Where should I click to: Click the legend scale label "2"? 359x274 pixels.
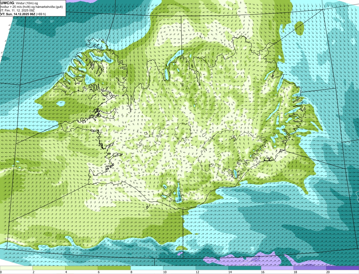click(x=33, y=272)
